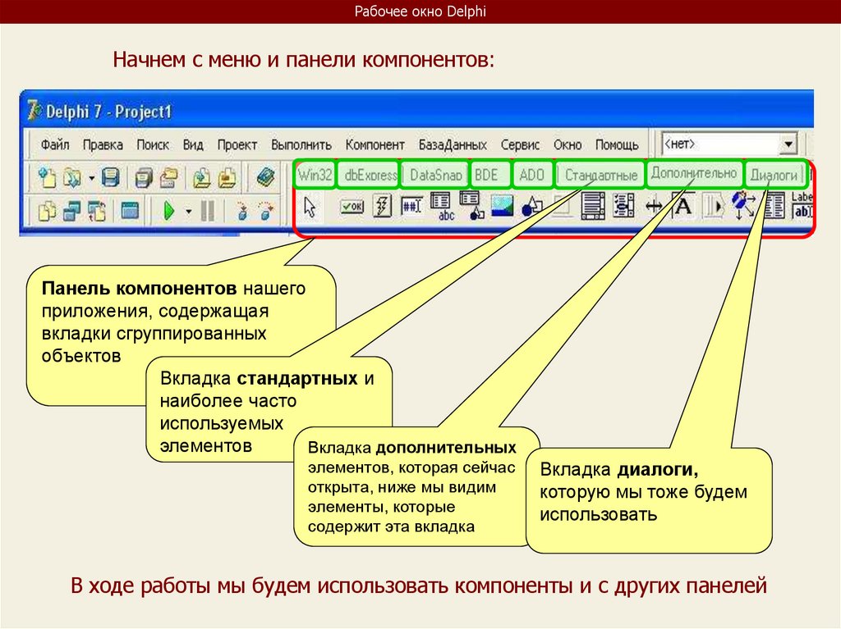Run the project with green arrow
Image resolution: width=841 pixels, height=629 pixels.
169,211
